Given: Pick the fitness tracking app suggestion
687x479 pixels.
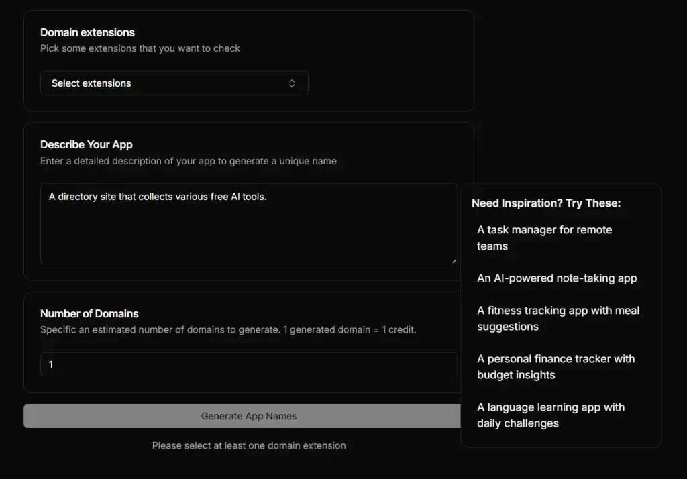Looking at the screenshot, I should pos(558,318).
